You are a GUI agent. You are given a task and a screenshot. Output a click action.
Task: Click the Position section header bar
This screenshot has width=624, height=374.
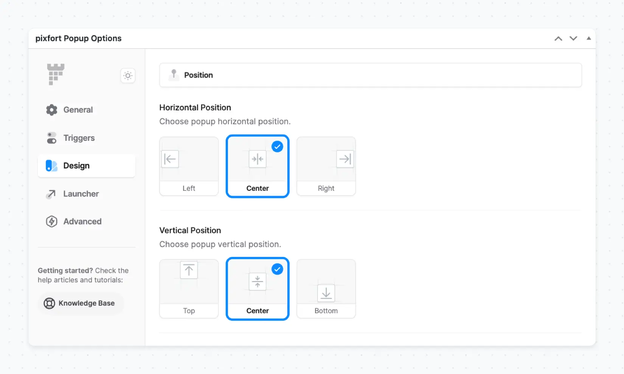pyautogui.click(x=370, y=75)
